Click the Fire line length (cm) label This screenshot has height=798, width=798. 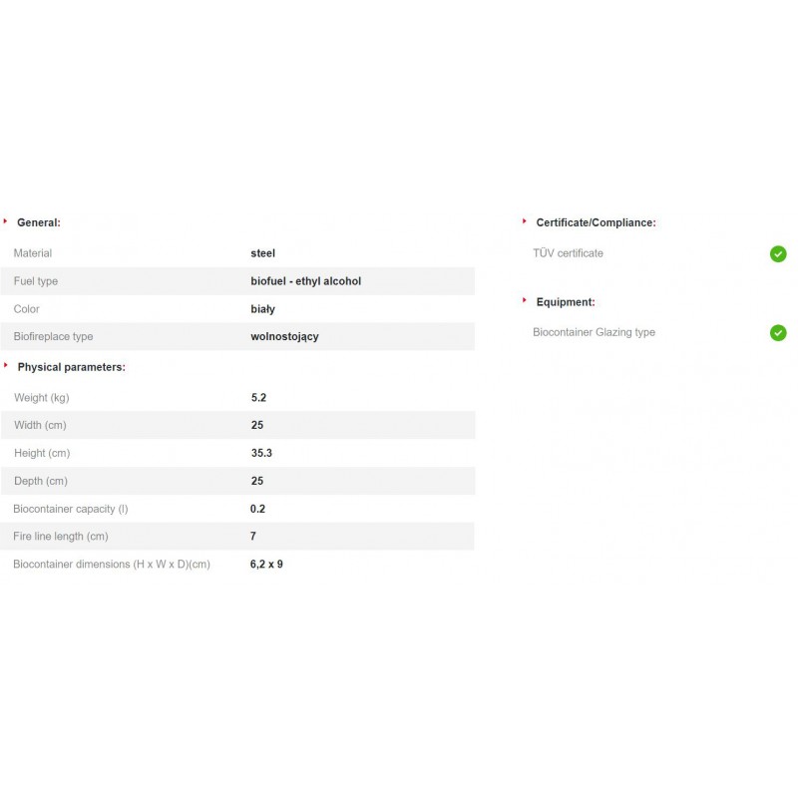tap(60, 537)
